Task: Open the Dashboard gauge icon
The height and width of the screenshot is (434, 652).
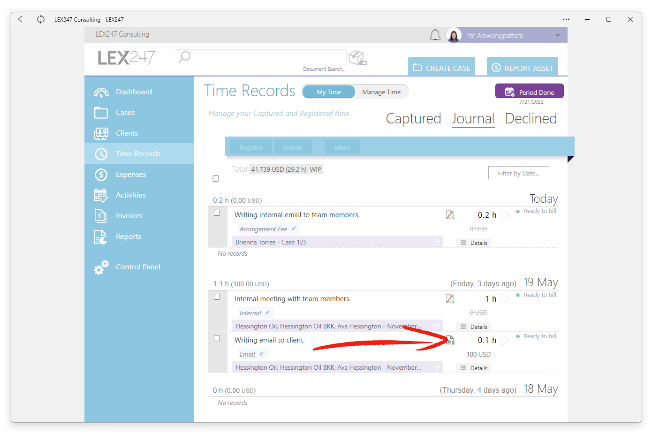Action: 101,92
